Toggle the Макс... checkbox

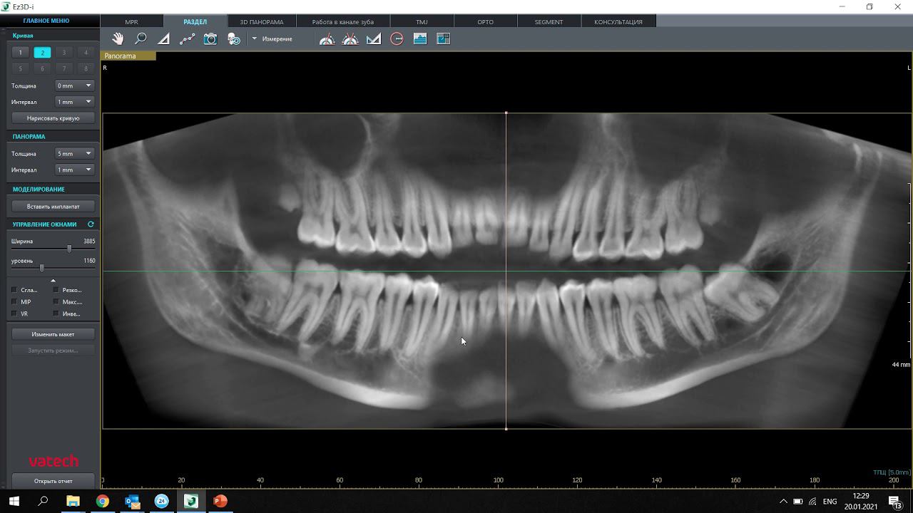pos(56,302)
